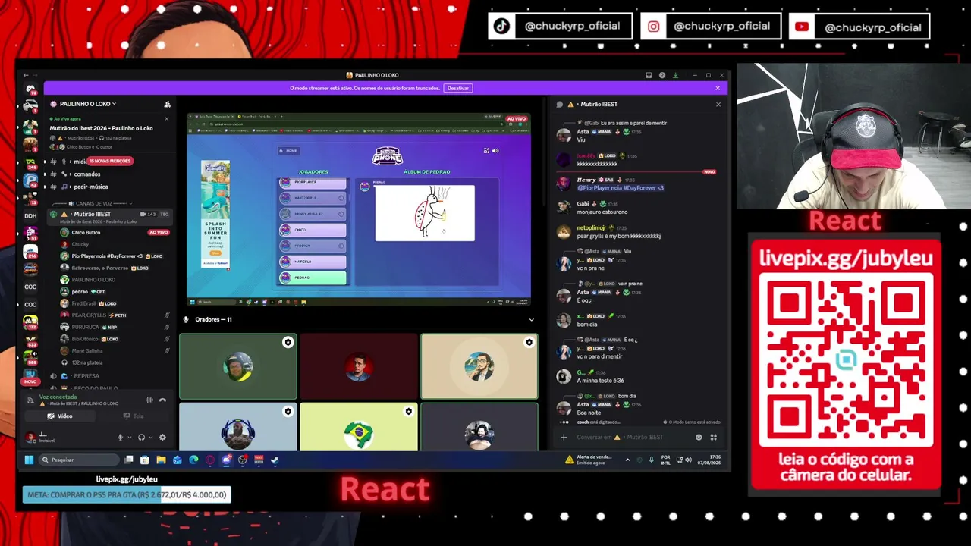
Task: Disconnect from voice with hang-up icon
Action: point(162,400)
